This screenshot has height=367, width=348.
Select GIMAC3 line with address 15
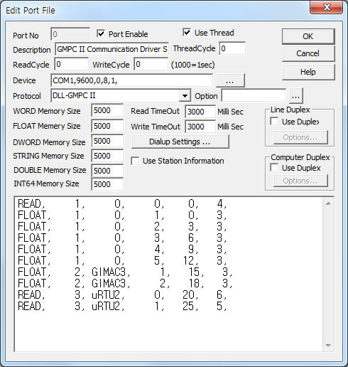point(125,272)
